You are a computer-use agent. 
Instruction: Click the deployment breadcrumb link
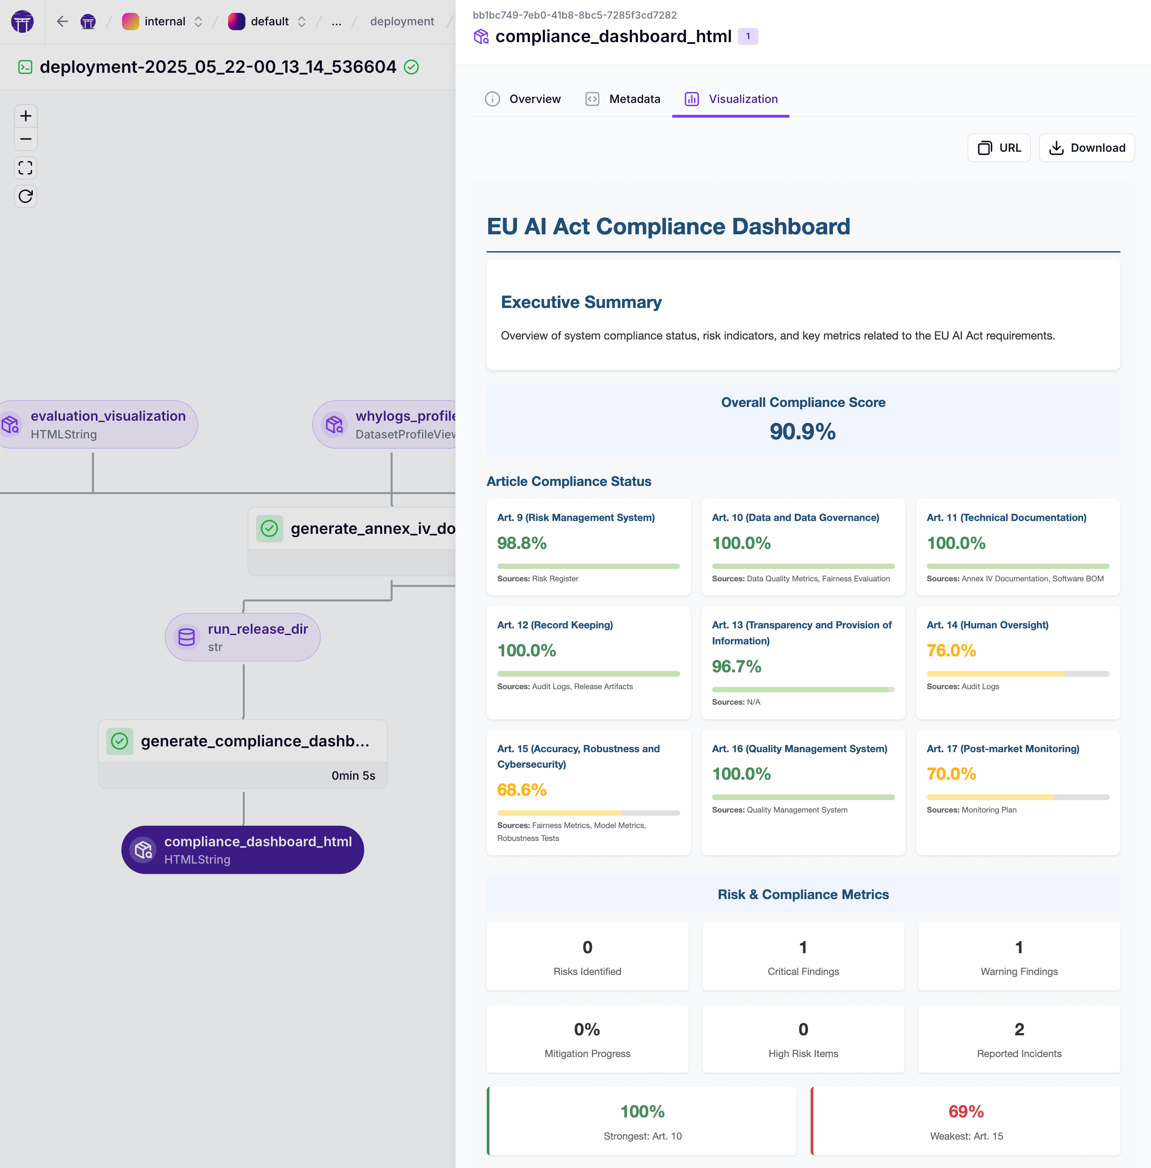tap(402, 22)
